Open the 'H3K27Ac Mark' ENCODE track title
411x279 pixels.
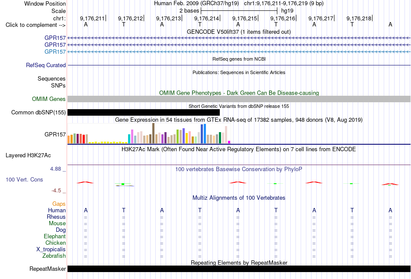click(x=238, y=149)
